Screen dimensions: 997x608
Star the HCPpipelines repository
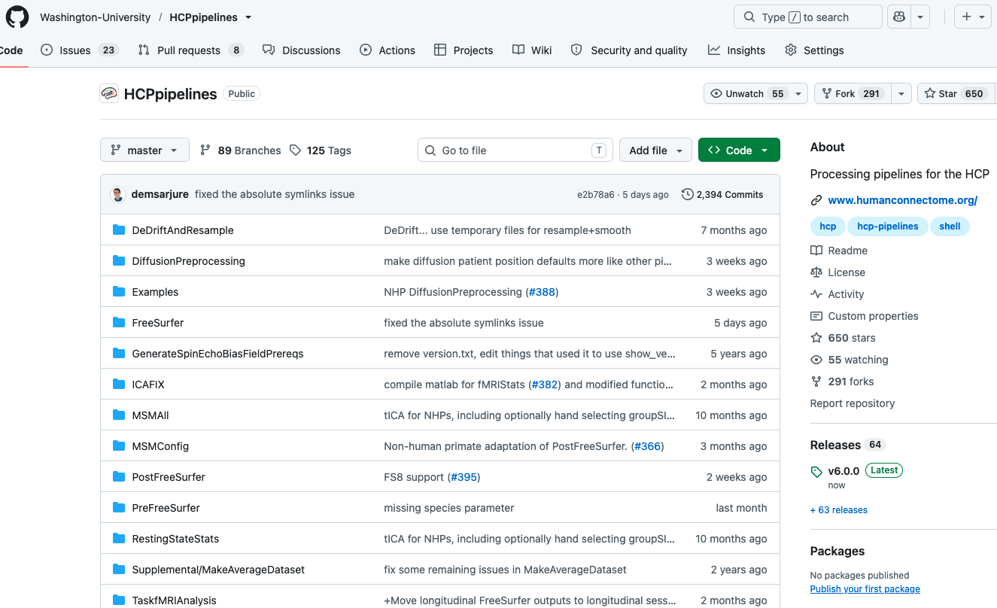click(x=954, y=93)
